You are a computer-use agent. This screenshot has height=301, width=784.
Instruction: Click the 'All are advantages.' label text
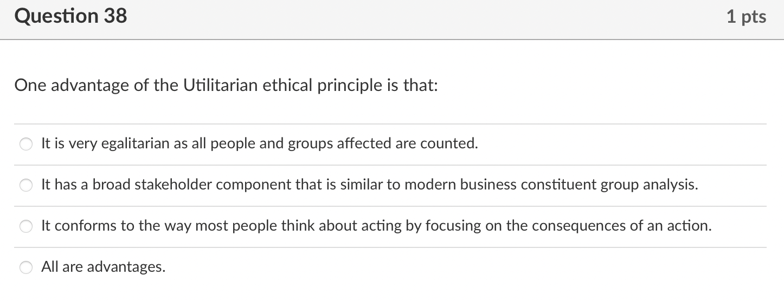[103, 267]
